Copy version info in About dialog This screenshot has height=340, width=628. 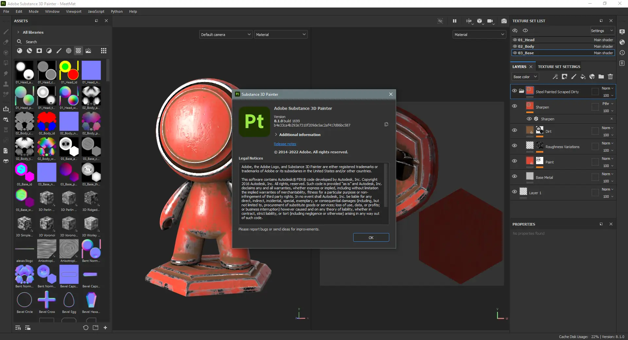point(386,124)
